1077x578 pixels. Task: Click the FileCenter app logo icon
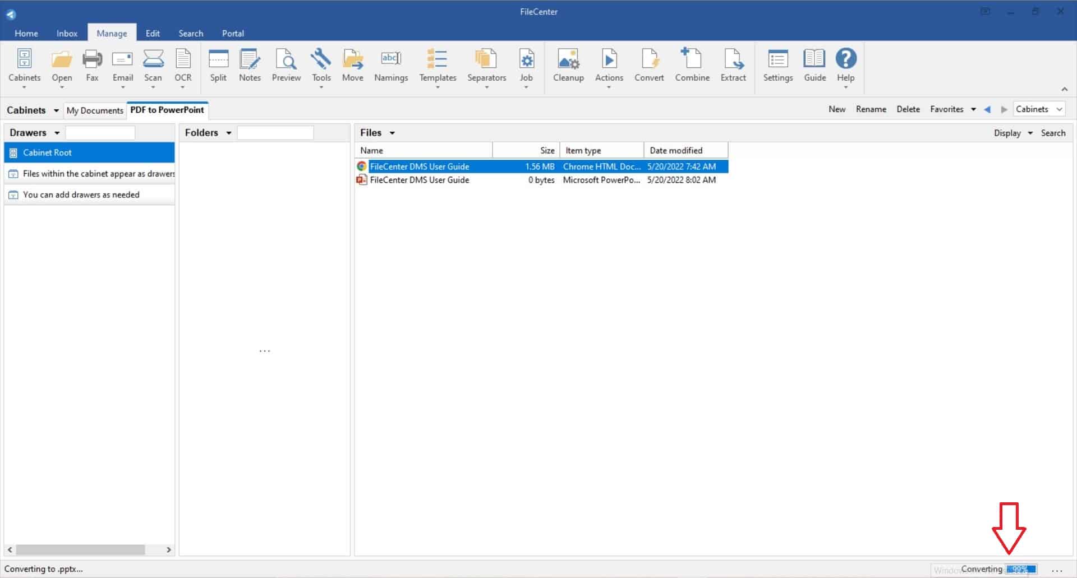pyautogui.click(x=11, y=14)
